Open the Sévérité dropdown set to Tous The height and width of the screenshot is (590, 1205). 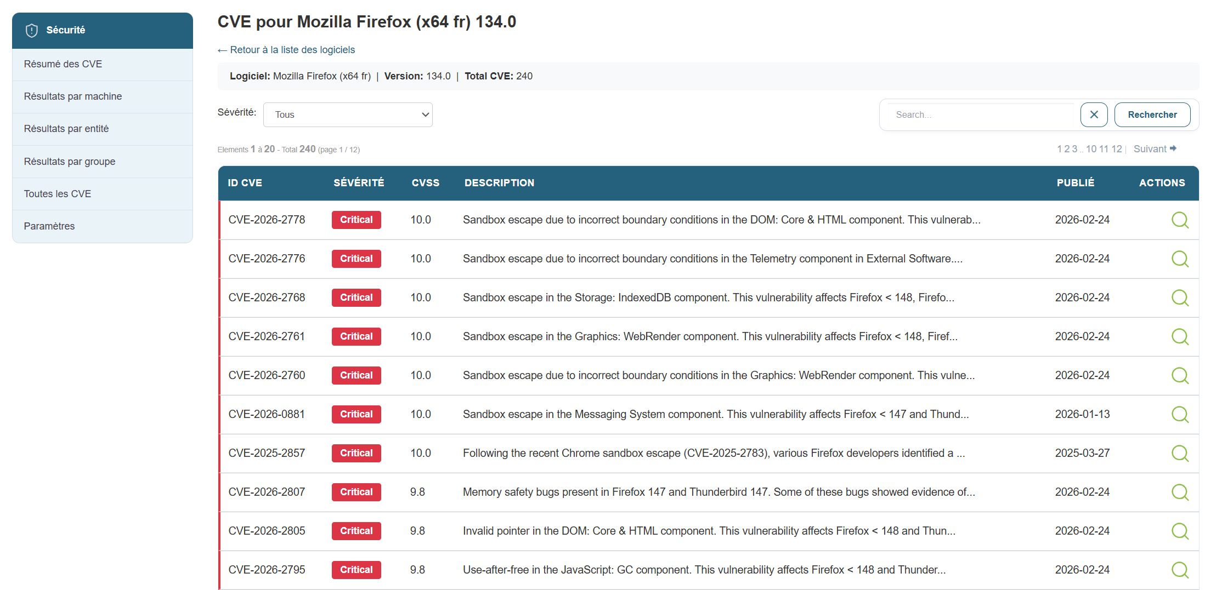(x=348, y=115)
